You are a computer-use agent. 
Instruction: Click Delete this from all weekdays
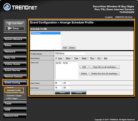point(104,74)
